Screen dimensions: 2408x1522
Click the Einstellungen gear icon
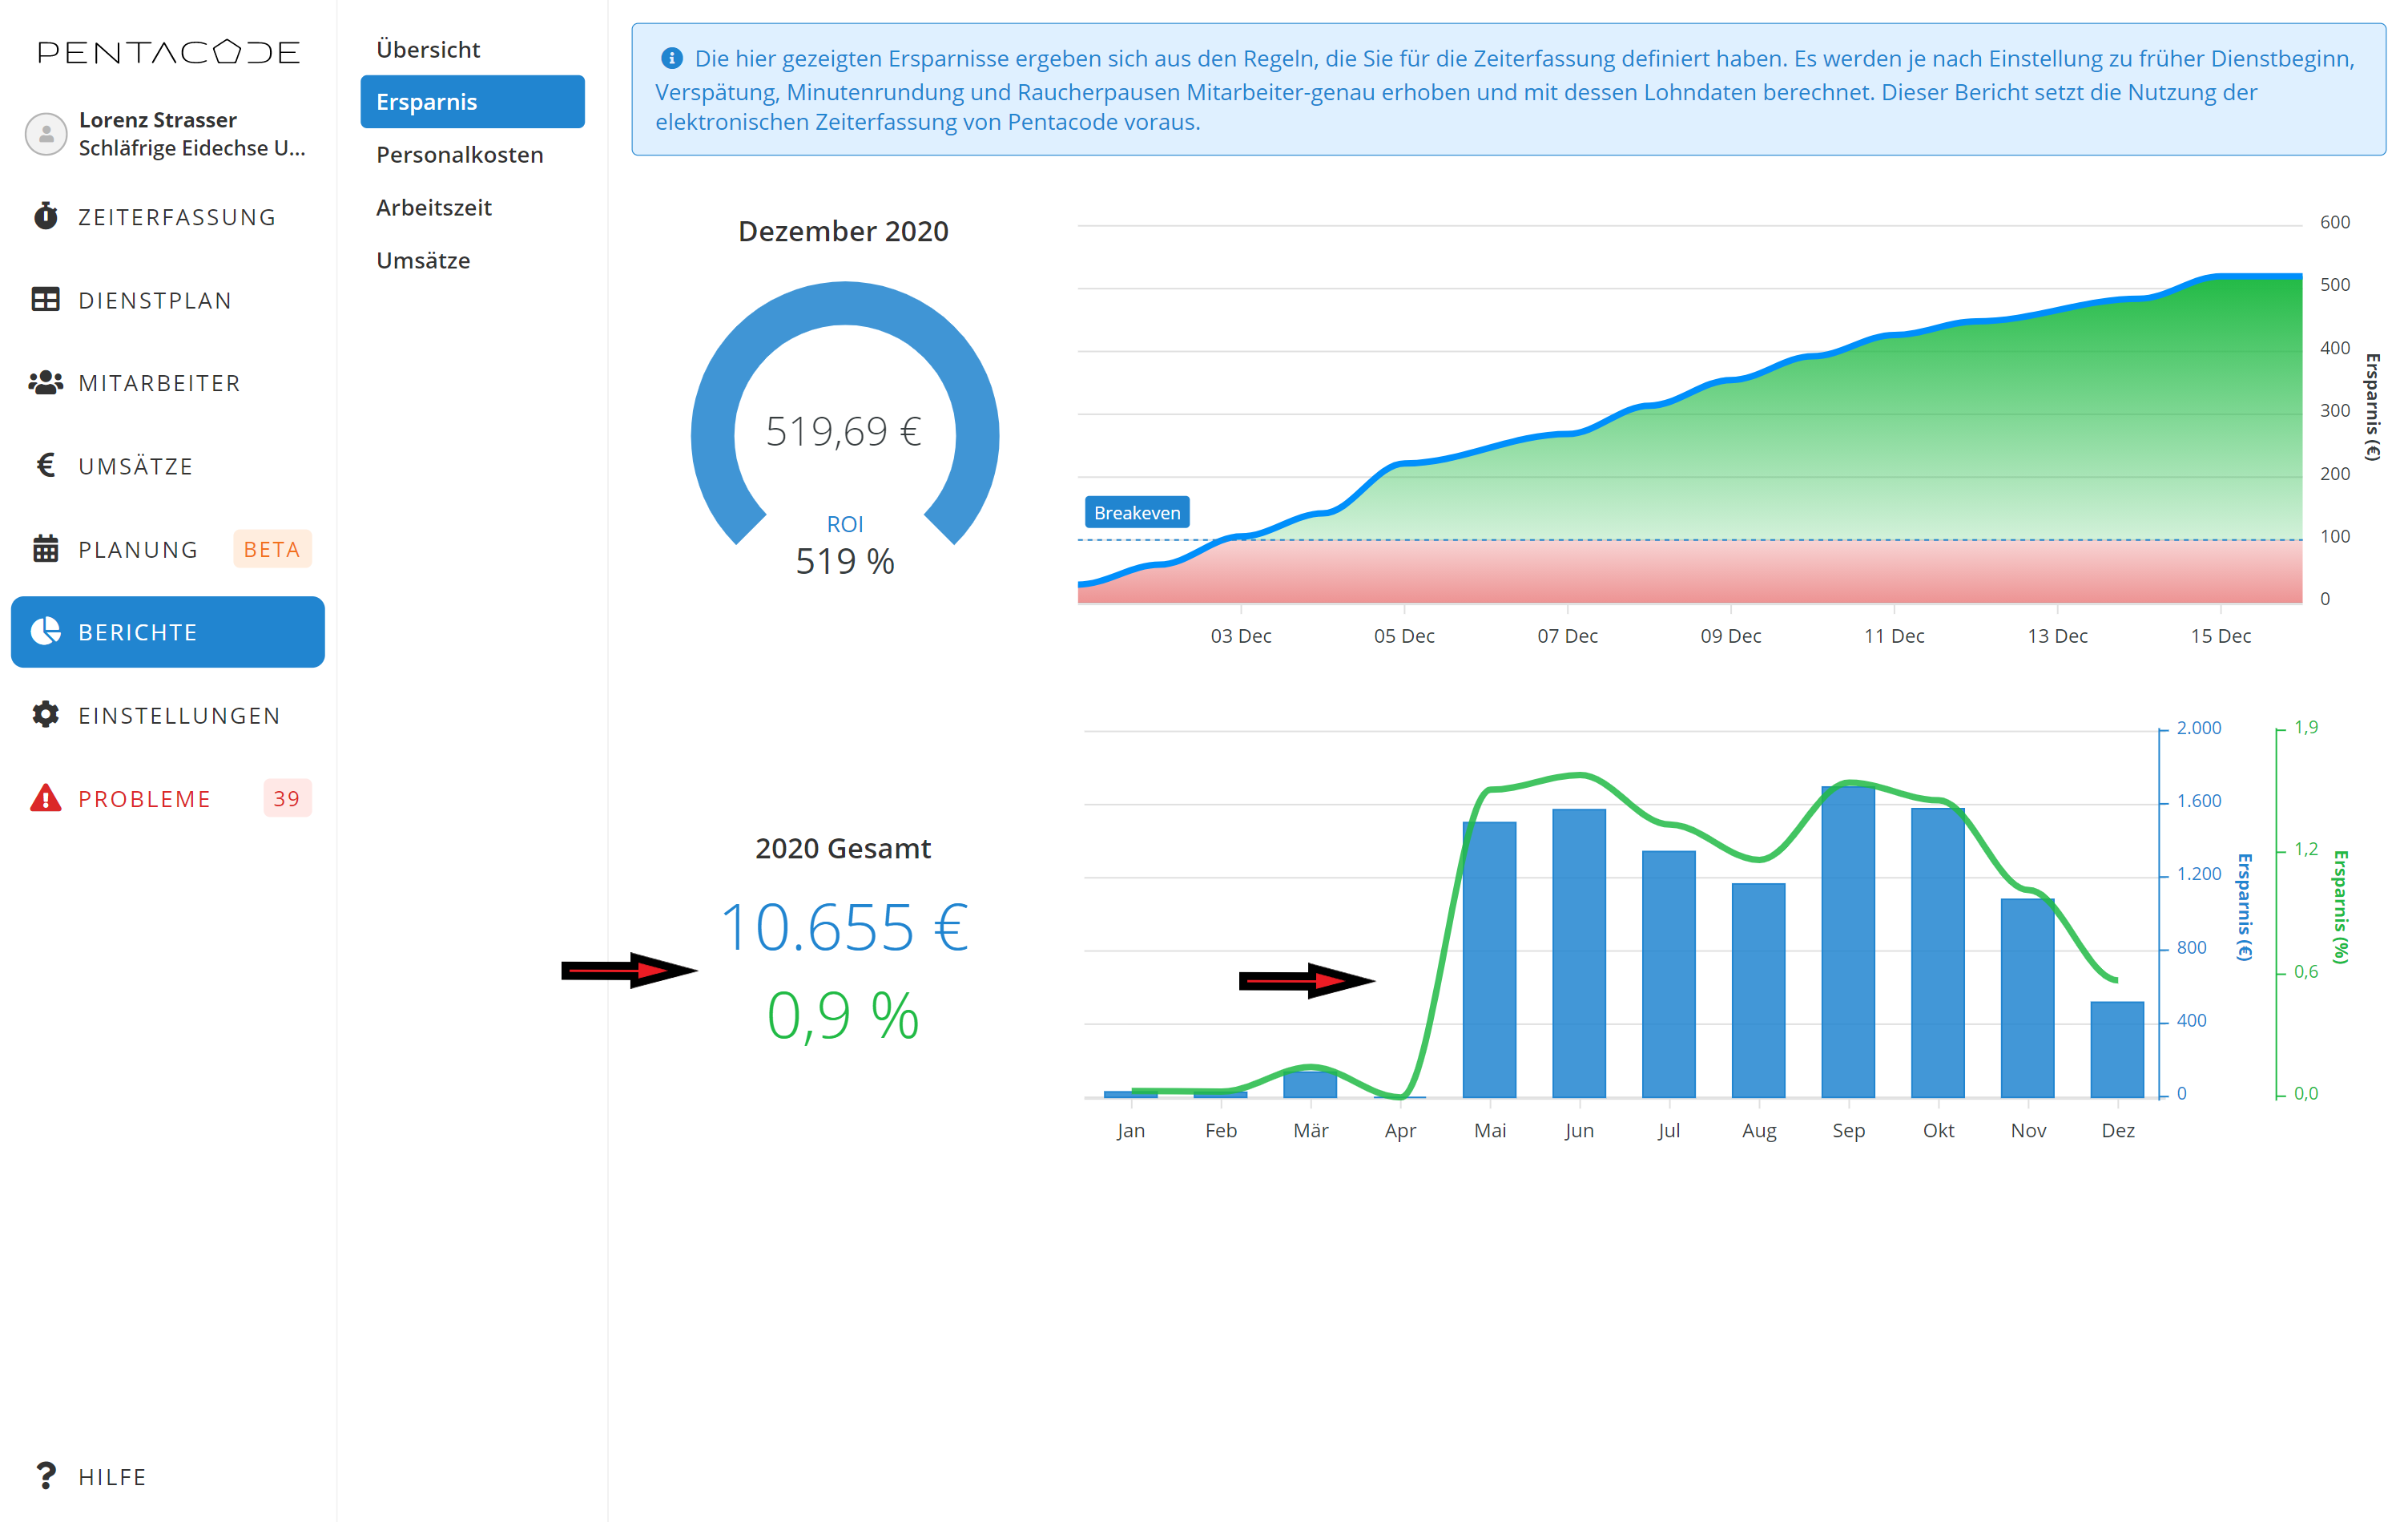(x=45, y=714)
